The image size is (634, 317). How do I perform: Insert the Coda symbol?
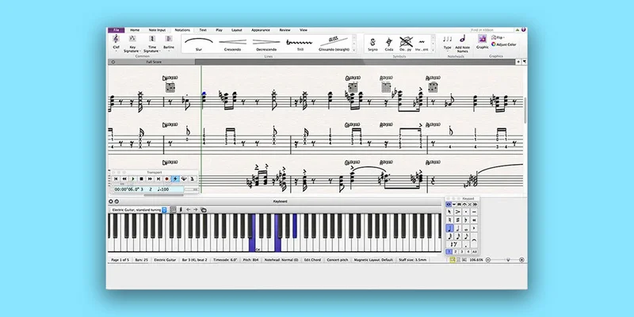tap(389, 44)
